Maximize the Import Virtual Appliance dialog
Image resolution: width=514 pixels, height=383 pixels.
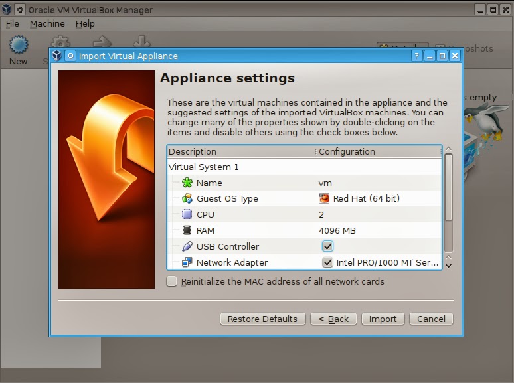[442, 56]
